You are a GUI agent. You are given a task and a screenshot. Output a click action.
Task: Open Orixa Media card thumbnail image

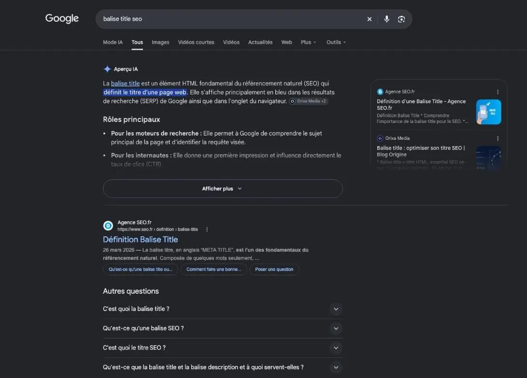click(x=489, y=158)
